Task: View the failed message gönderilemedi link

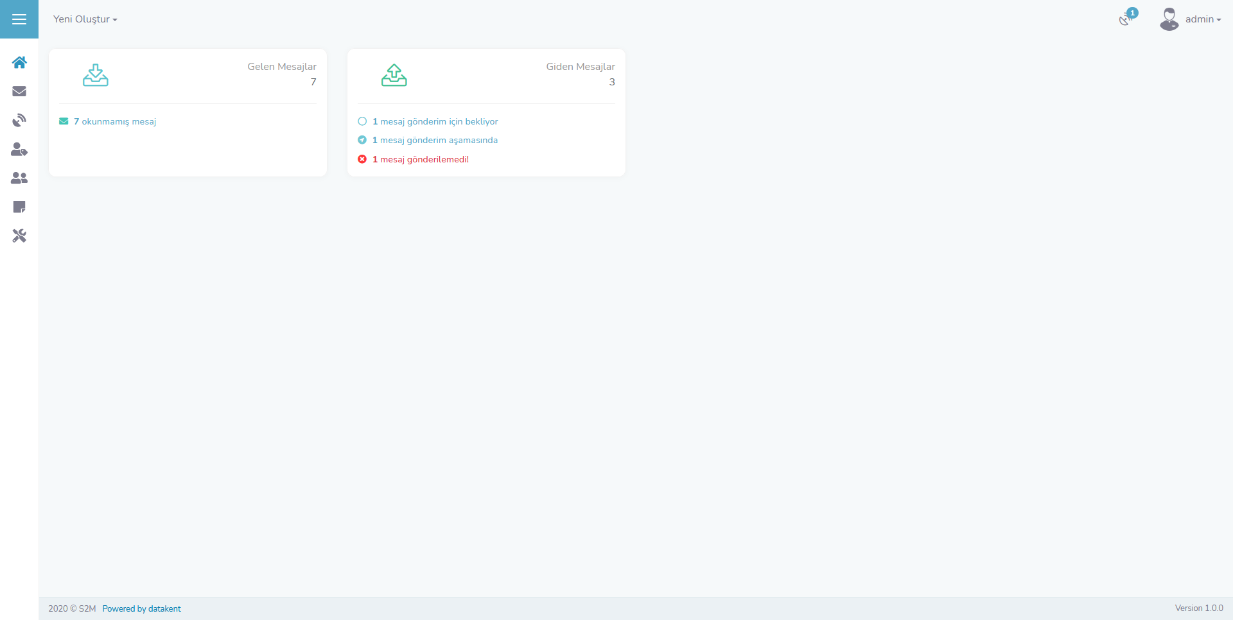Action: pos(421,159)
